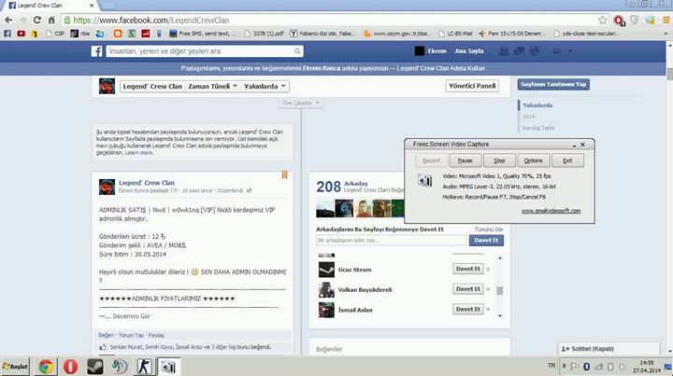
Task: Click the bookmark ribbon on the Leqend' Crew Clan post
Action: tap(284, 174)
